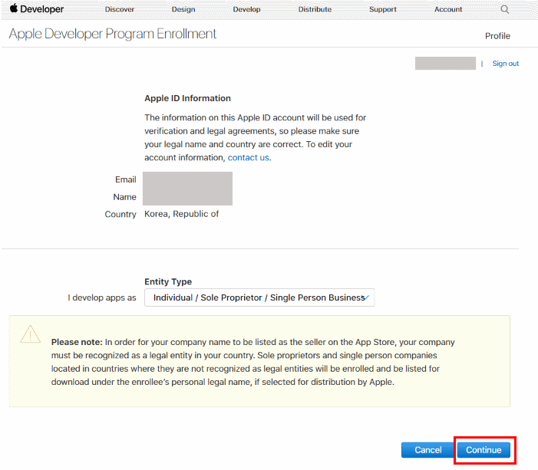Open the search magnifier icon
Screen dimensions: 538x470
(504, 9)
